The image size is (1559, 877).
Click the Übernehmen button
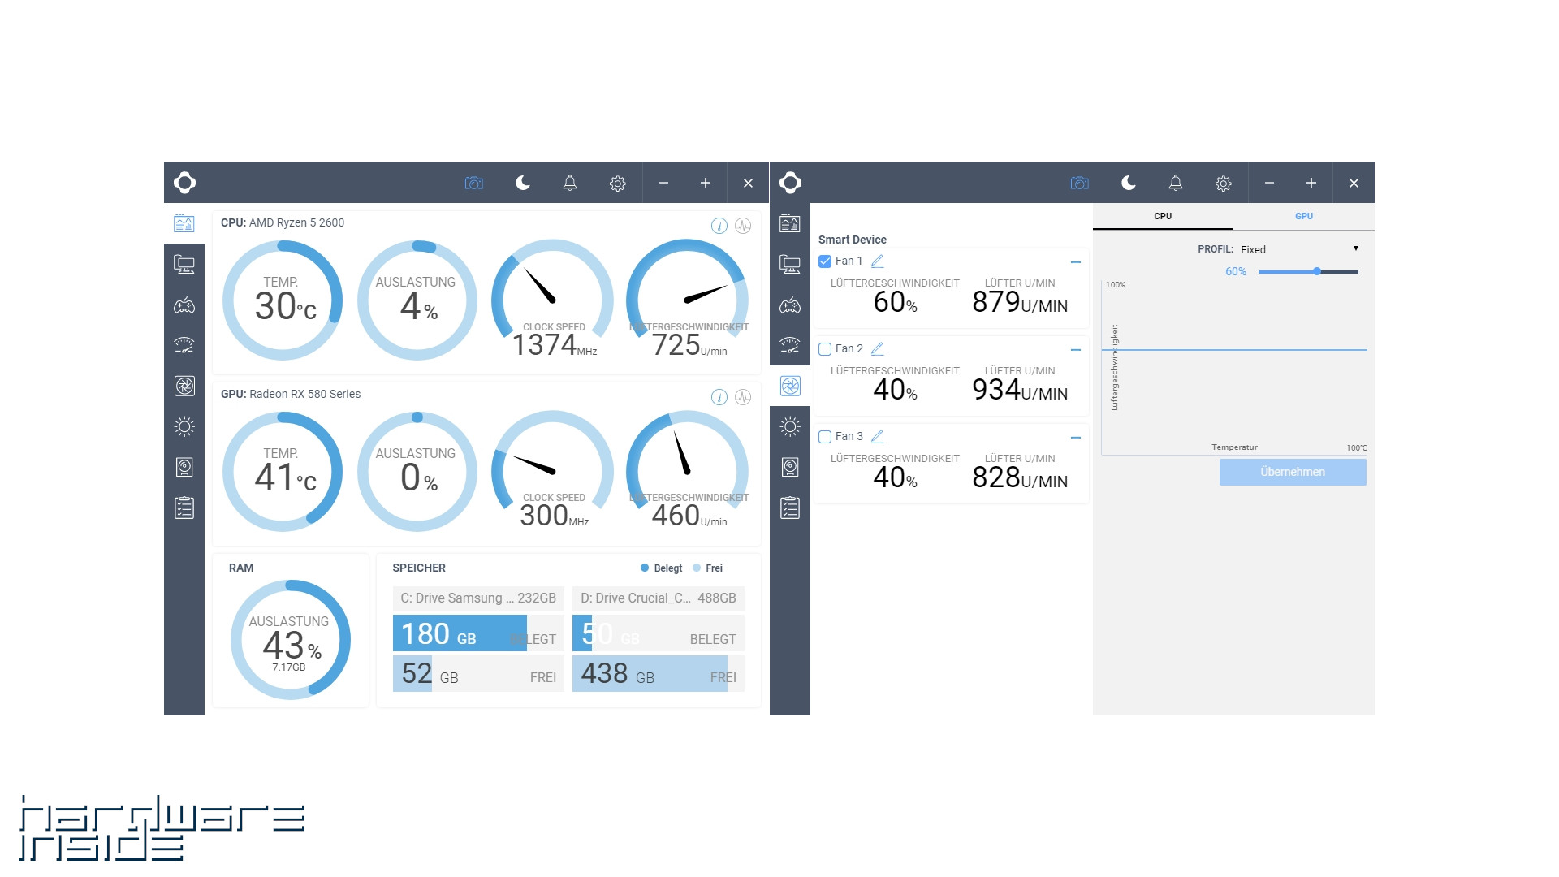point(1293,472)
